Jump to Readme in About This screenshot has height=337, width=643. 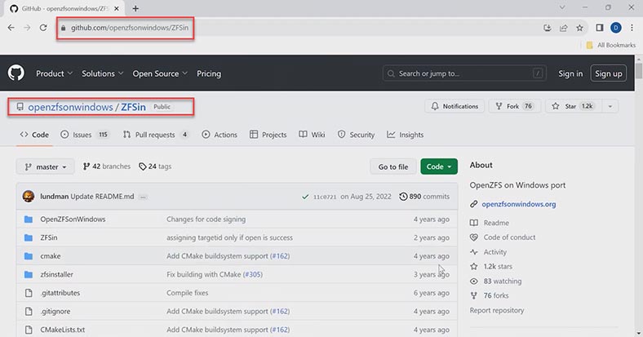[496, 223]
